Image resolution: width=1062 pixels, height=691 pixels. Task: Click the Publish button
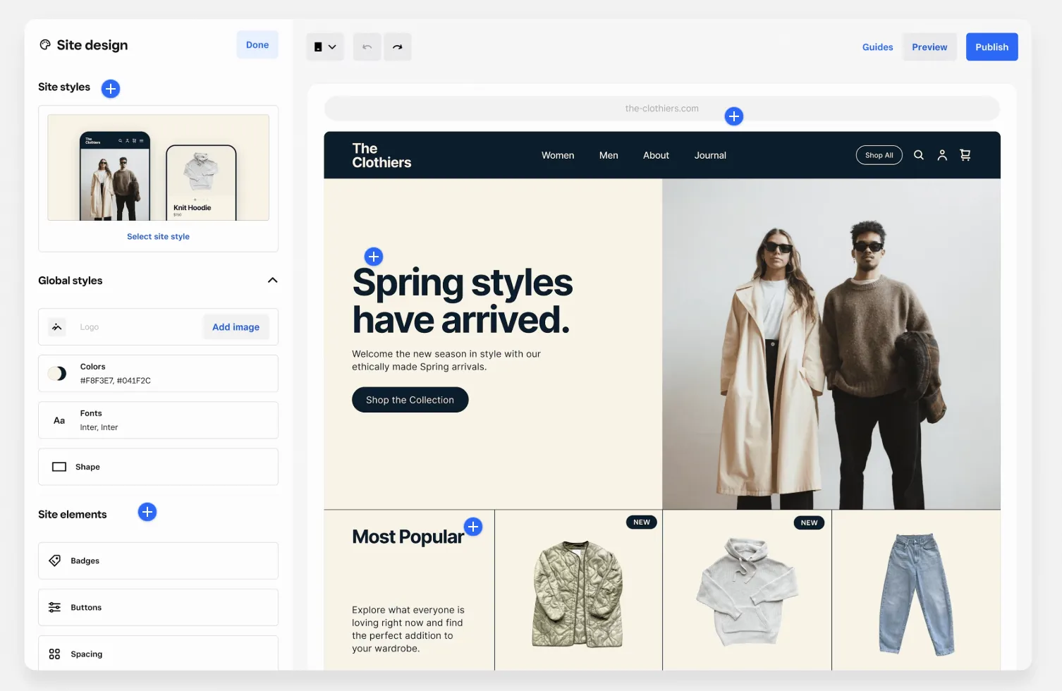click(x=991, y=47)
